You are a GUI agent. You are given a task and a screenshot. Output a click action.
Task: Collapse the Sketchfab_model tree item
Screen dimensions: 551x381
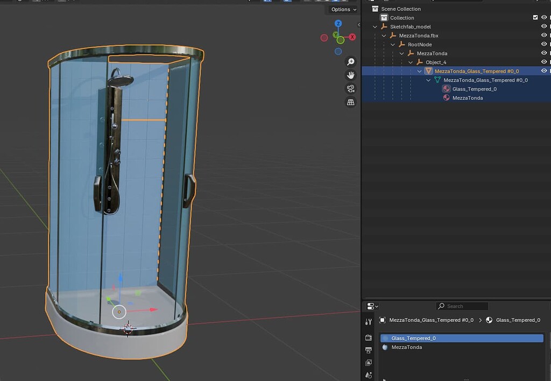(375, 26)
